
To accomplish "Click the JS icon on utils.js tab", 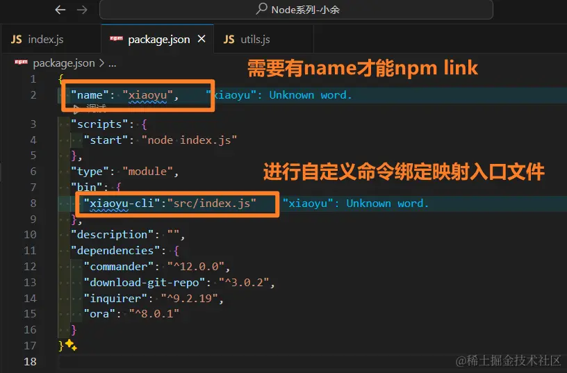I will 229,40.
